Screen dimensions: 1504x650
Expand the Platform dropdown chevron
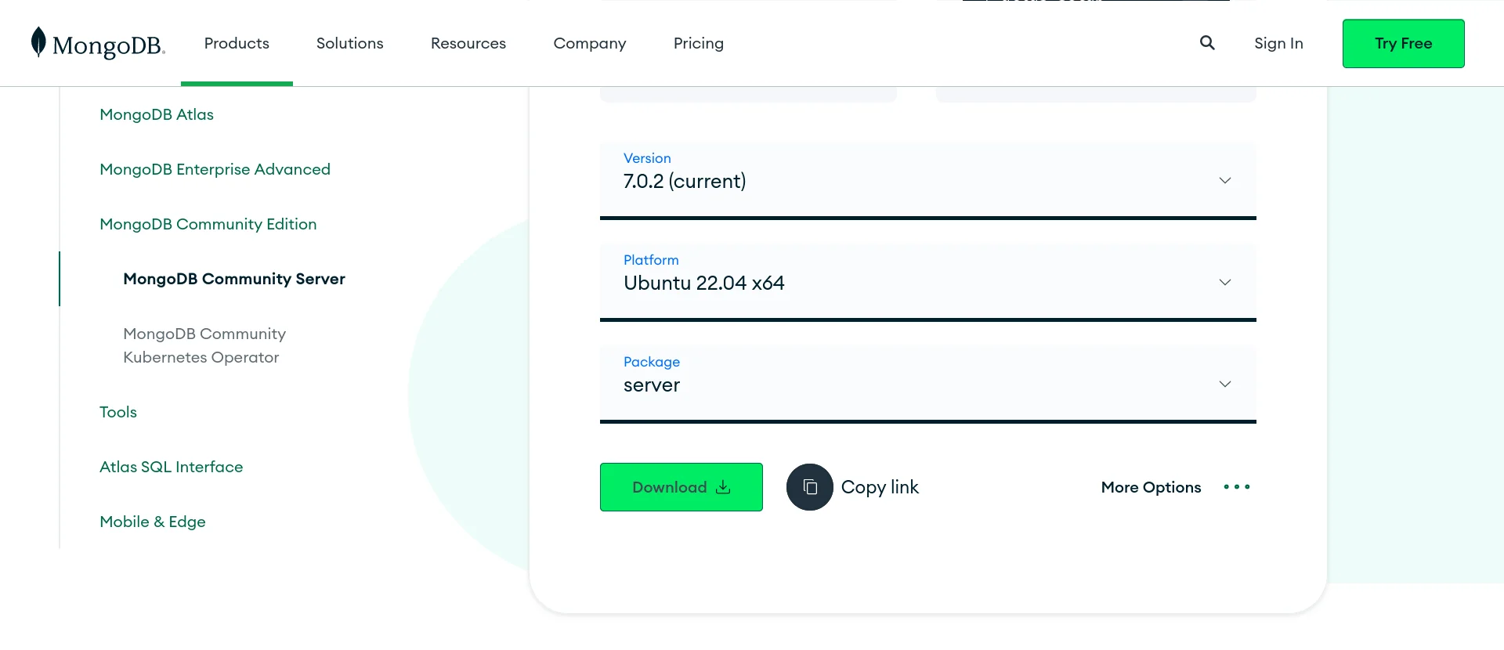(1225, 283)
